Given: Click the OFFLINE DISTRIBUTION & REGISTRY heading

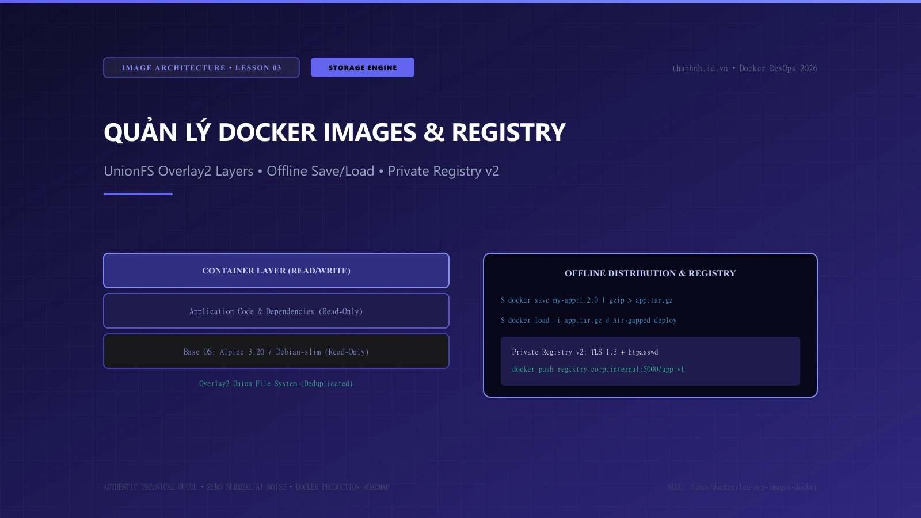Looking at the screenshot, I should [650, 273].
